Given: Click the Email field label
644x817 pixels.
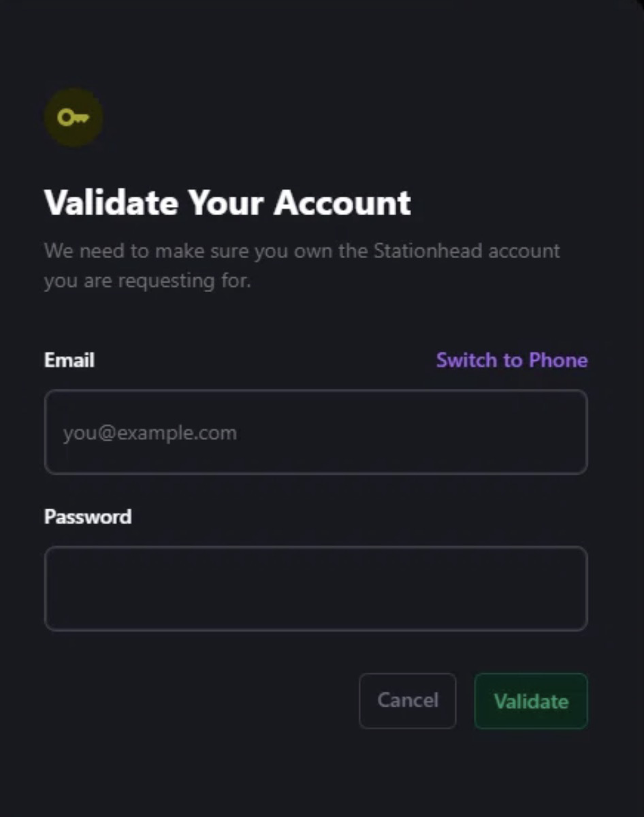Looking at the screenshot, I should point(69,359).
